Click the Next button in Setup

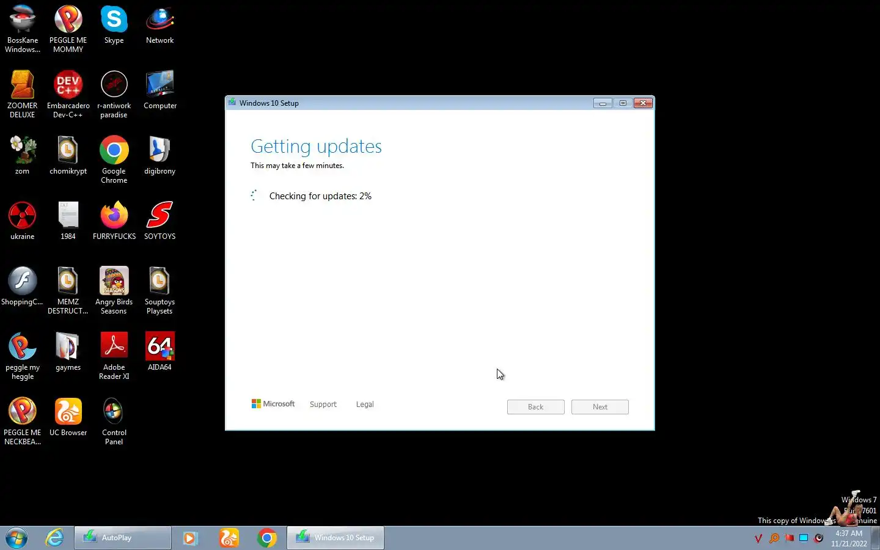coord(600,407)
